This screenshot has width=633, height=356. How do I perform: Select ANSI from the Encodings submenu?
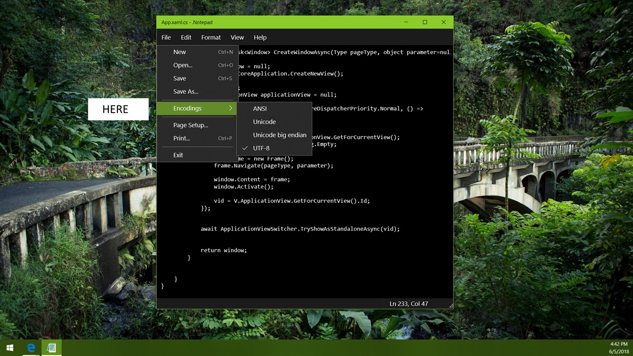(260, 109)
